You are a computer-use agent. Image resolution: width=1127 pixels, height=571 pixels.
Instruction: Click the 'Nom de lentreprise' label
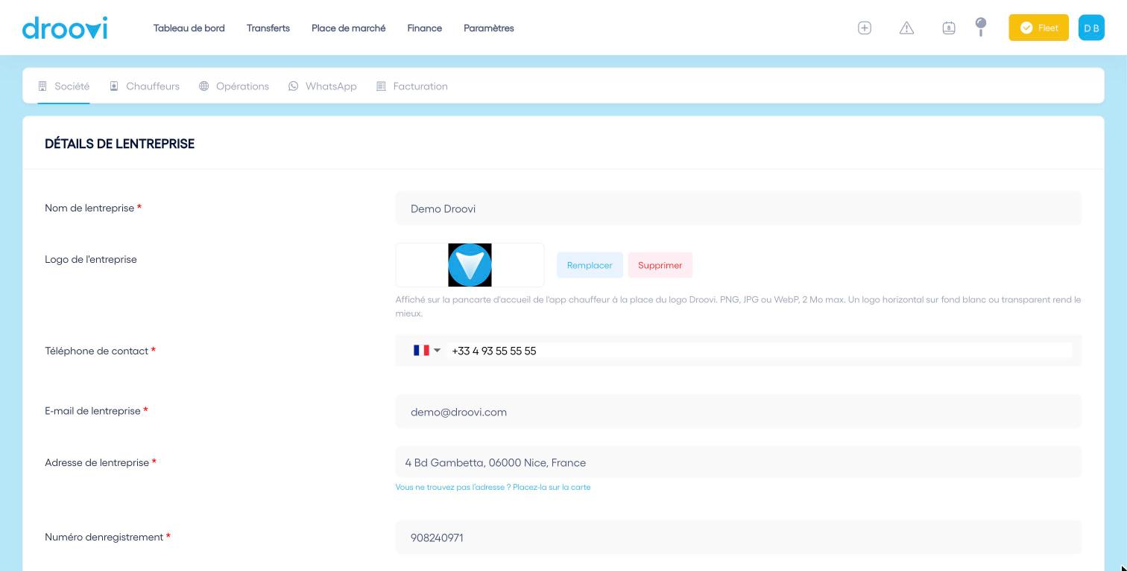89,208
